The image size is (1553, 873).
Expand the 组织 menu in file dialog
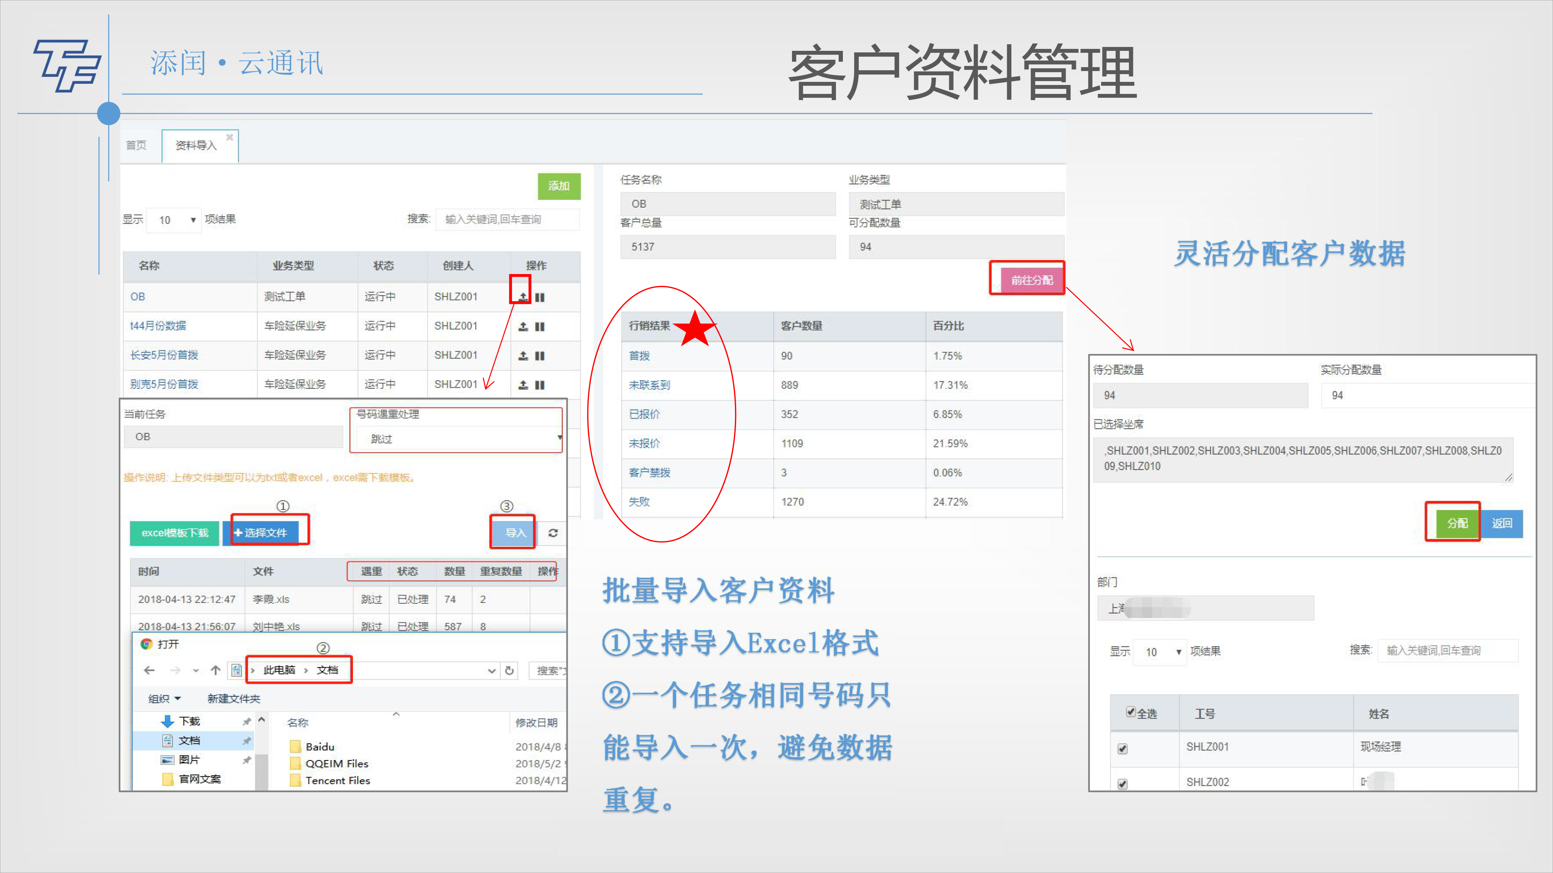[164, 698]
